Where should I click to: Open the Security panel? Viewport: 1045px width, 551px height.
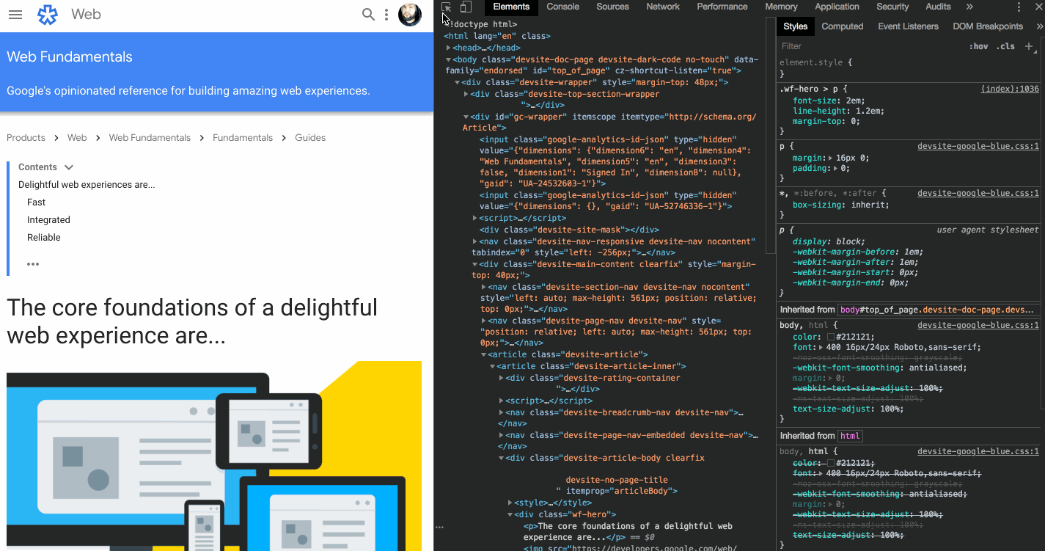pyautogui.click(x=892, y=7)
